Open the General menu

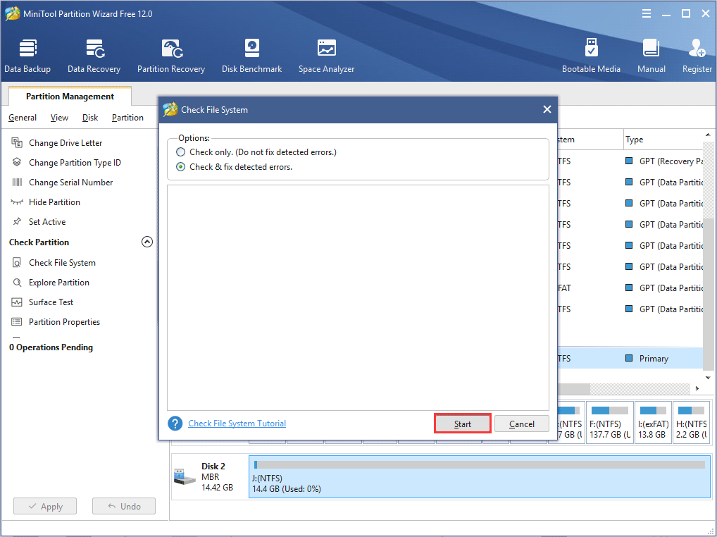click(23, 118)
